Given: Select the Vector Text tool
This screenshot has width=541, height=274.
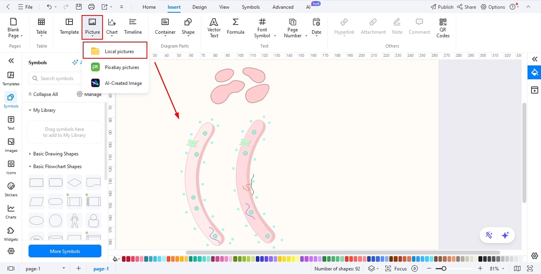Looking at the screenshot, I should (x=213, y=27).
